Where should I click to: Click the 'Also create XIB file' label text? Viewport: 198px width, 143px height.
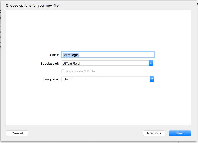click(80, 71)
